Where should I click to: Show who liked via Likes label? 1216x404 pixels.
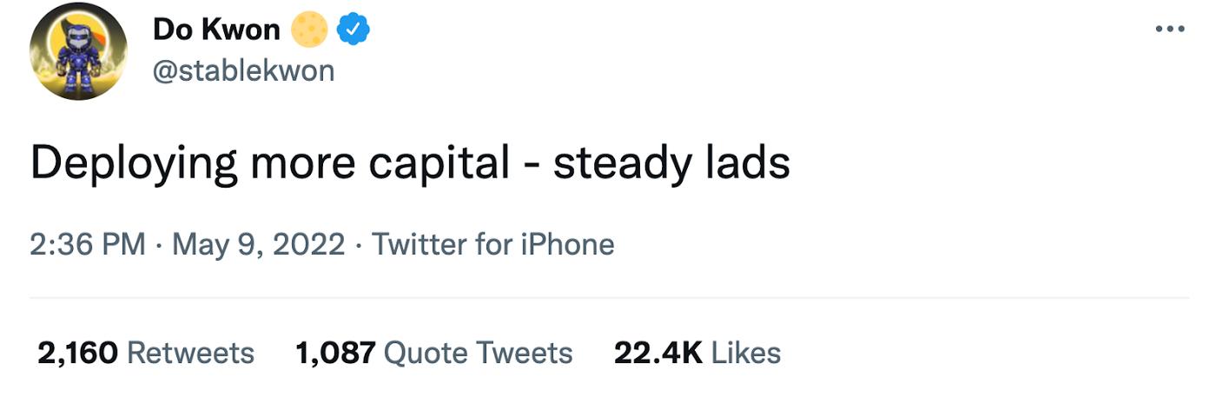[745, 353]
